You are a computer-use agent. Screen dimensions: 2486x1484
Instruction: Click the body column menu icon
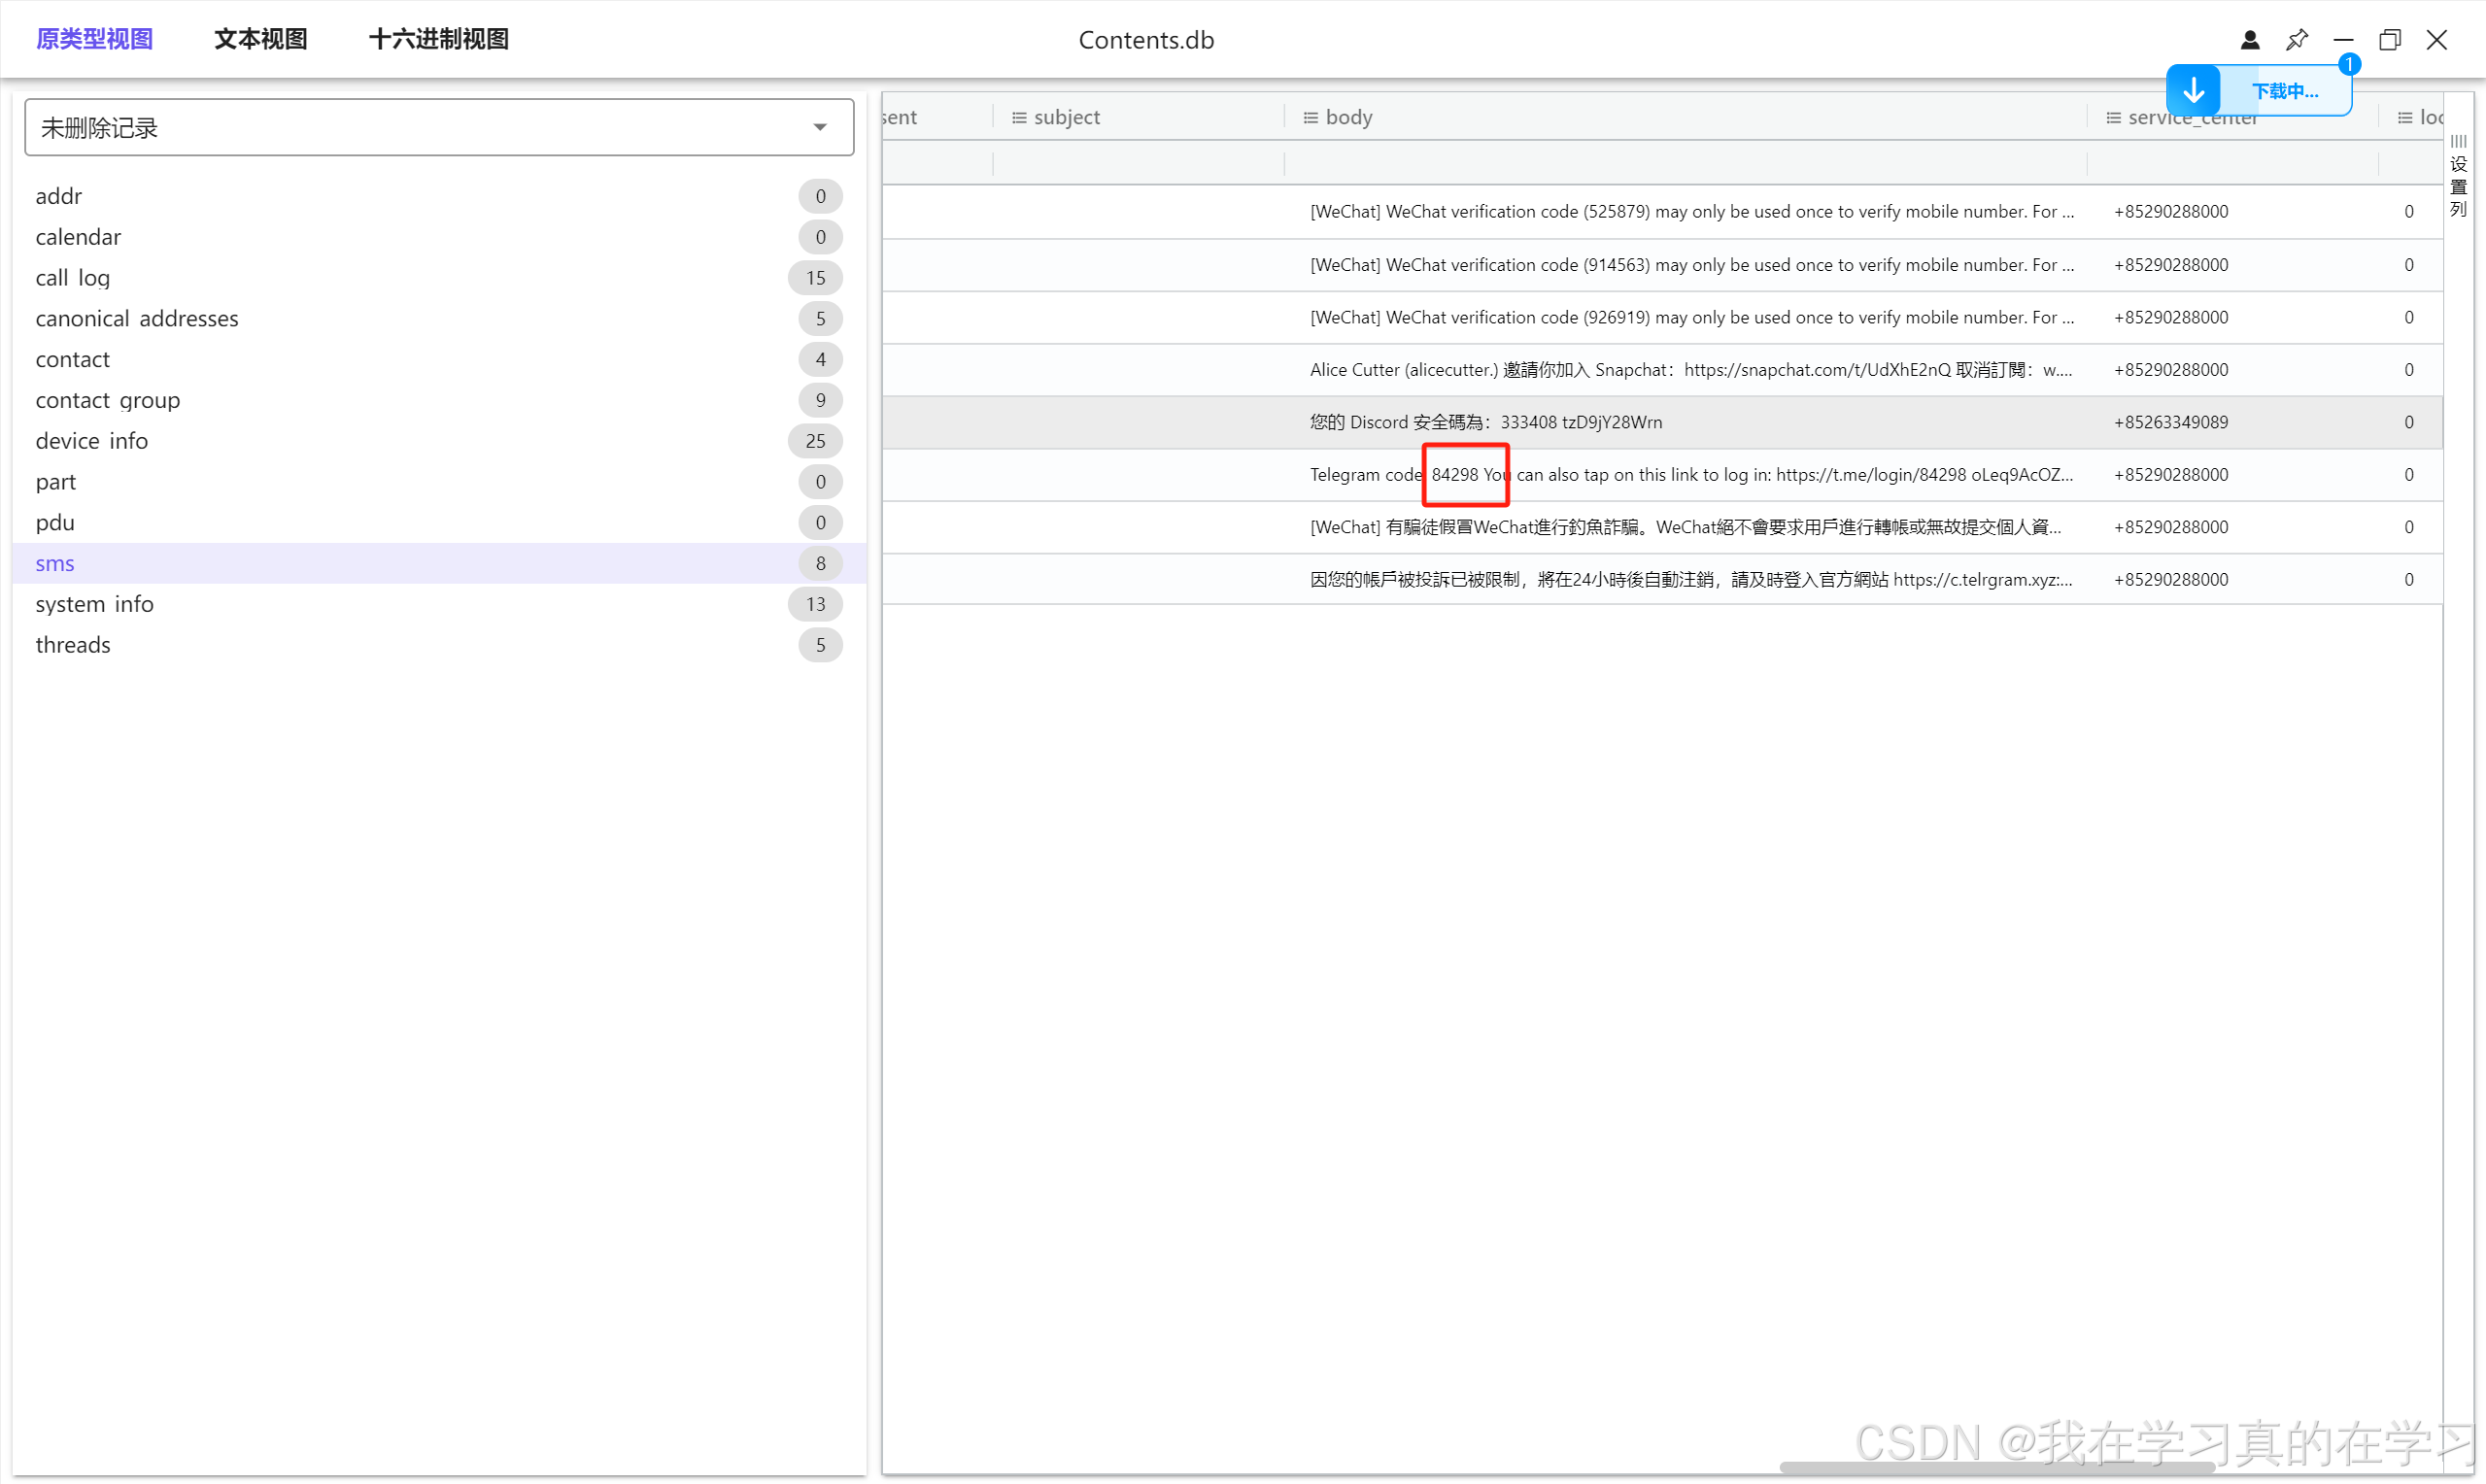(x=1310, y=118)
